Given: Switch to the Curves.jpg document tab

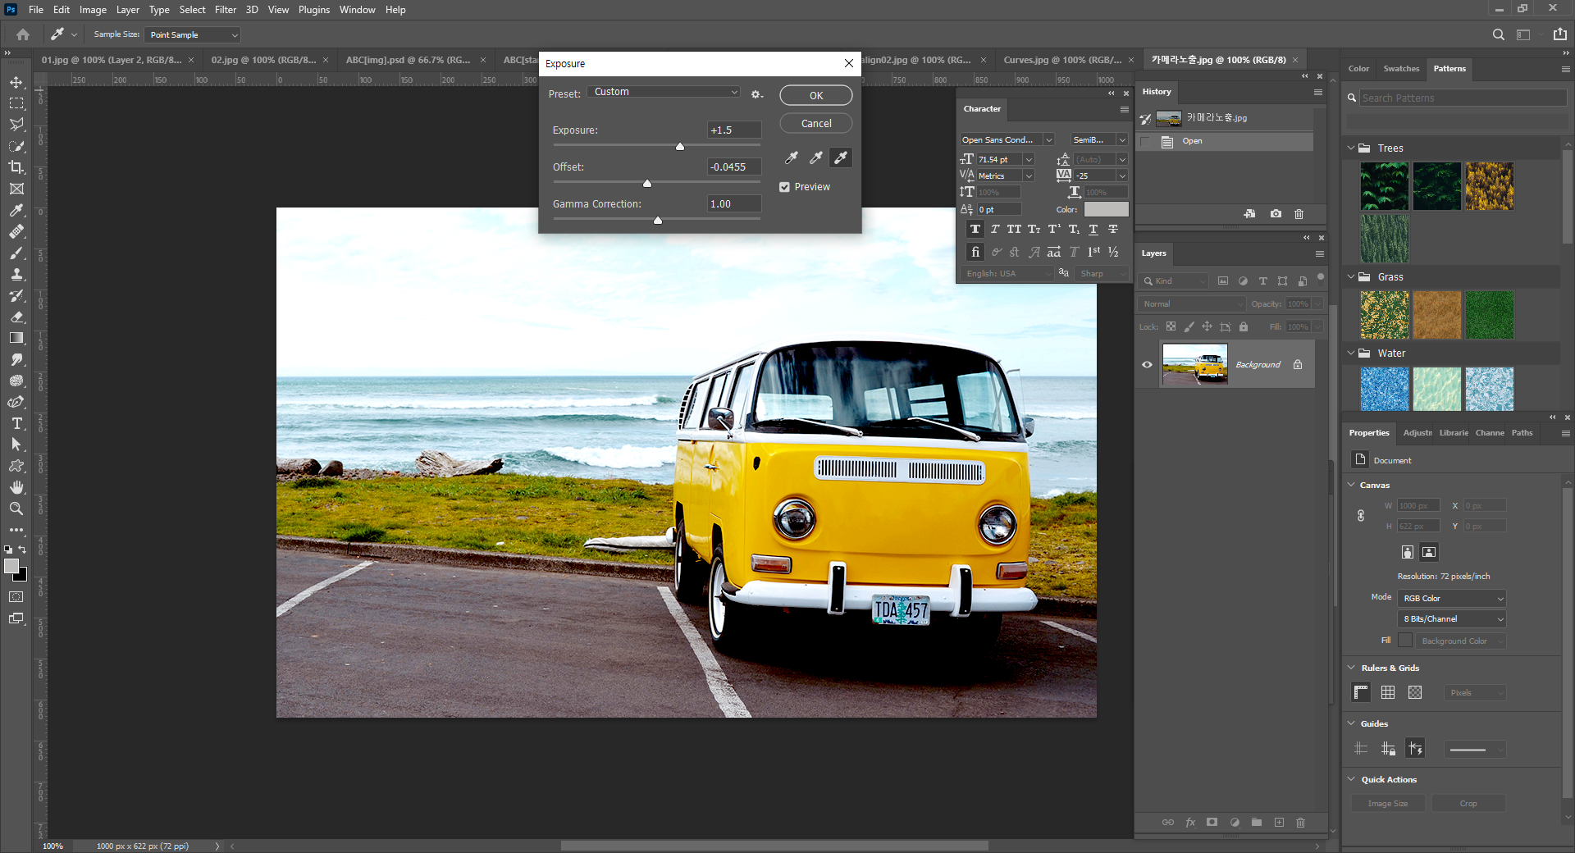Looking at the screenshot, I should [x=1061, y=60].
